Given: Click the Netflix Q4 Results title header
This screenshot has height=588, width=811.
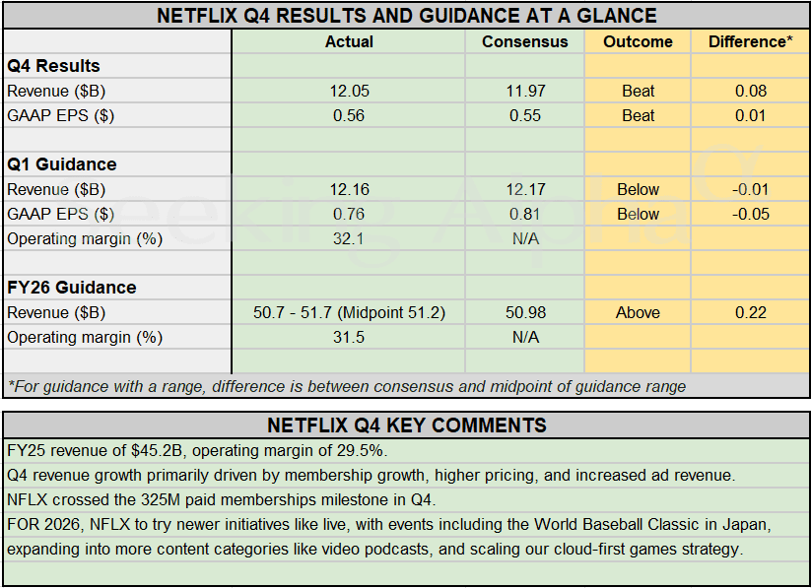Looking at the screenshot, I should coord(406,16).
